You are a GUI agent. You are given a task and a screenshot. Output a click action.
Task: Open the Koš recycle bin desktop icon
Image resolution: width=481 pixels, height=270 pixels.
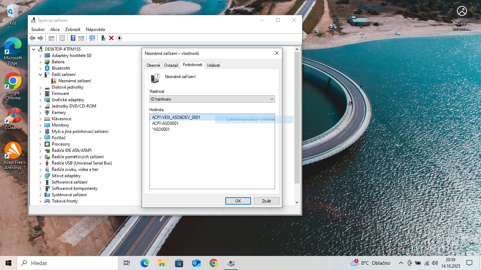pos(13,14)
